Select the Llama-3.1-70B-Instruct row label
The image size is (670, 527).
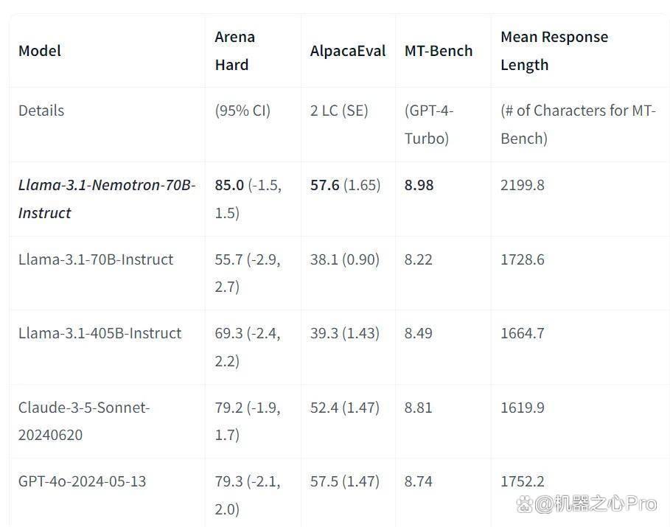[96, 259]
